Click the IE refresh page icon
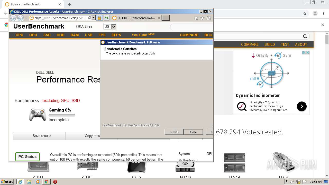 click(106, 18)
